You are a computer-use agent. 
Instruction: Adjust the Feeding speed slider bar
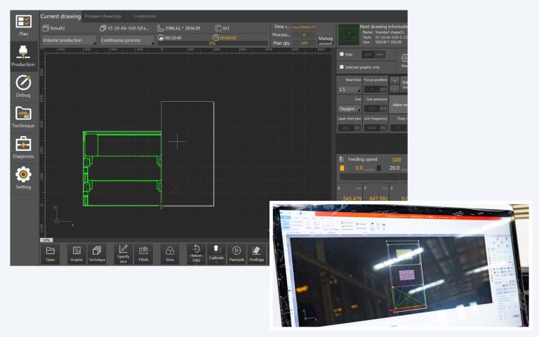pos(373,177)
